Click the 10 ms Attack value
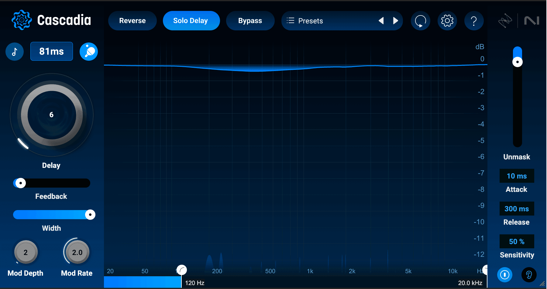The image size is (547, 289). coord(517,176)
